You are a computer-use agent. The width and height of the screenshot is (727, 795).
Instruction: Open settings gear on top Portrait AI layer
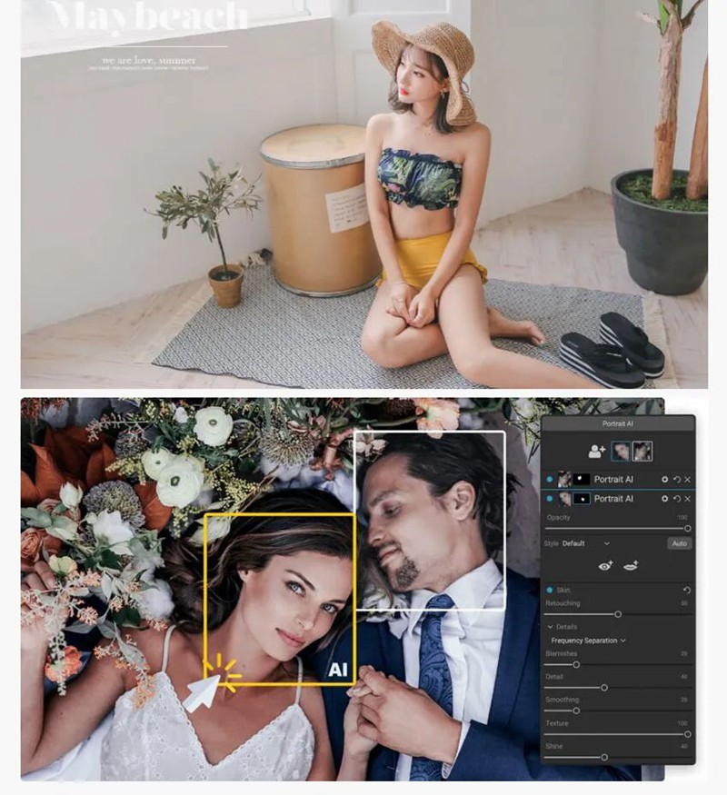(x=665, y=480)
